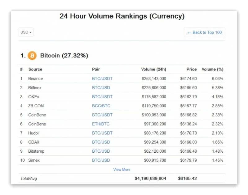
Task: Select the Binance source name
Action: click(35, 79)
